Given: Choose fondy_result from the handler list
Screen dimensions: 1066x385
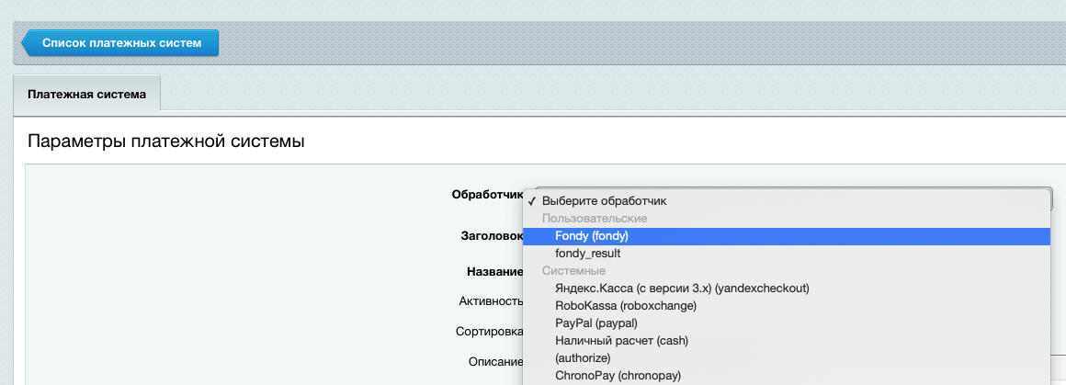Looking at the screenshot, I should tap(787, 254).
